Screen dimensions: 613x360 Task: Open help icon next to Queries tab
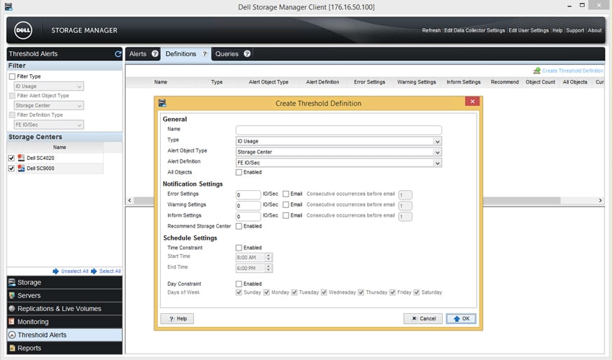pyautogui.click(x=247, y=54)
